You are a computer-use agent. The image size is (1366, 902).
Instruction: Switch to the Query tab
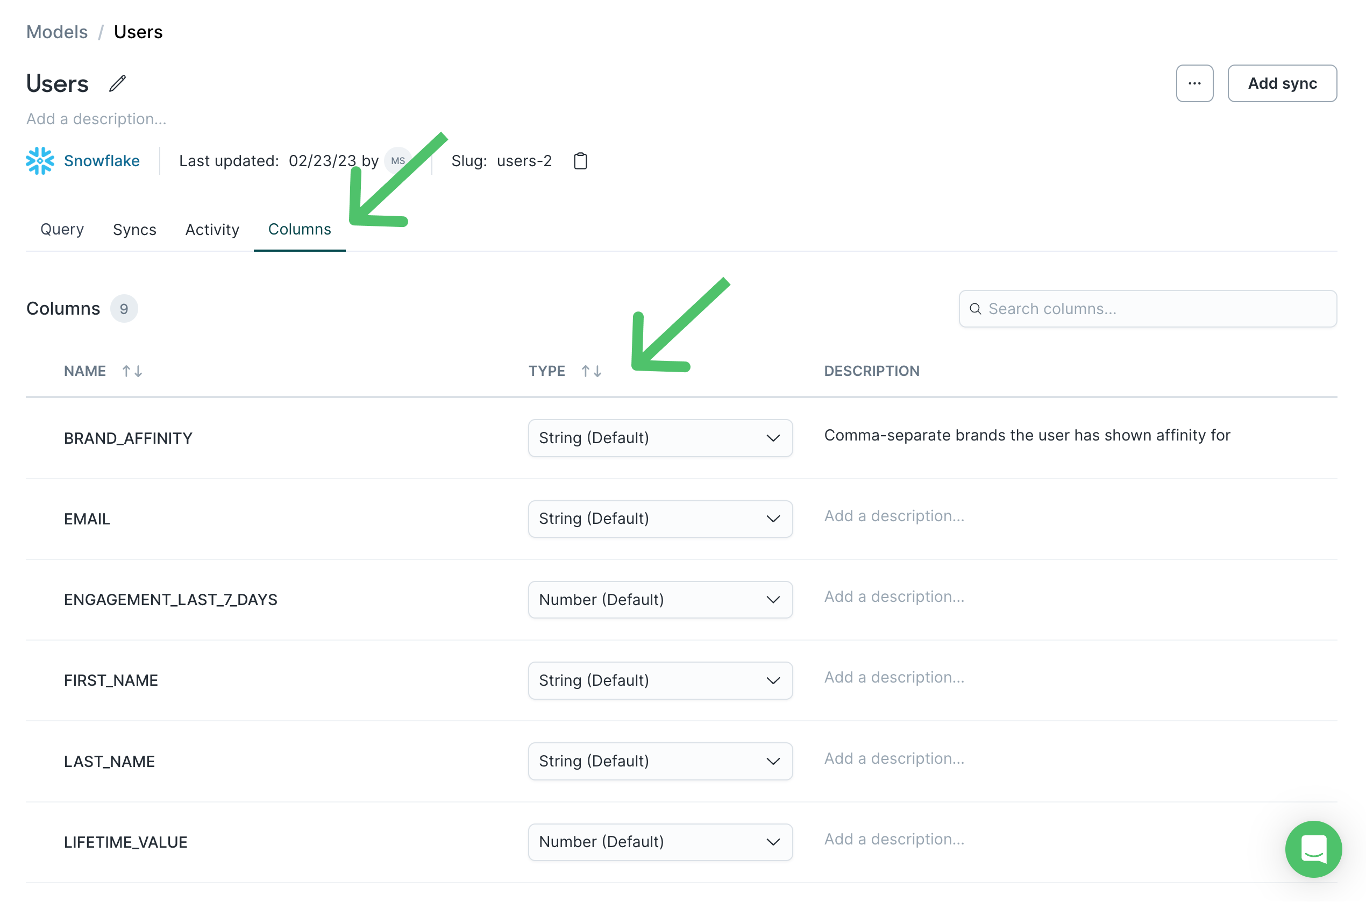tap(61, 230)
